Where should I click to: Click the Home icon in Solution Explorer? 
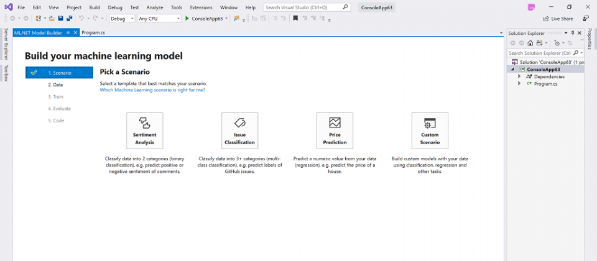530,43
